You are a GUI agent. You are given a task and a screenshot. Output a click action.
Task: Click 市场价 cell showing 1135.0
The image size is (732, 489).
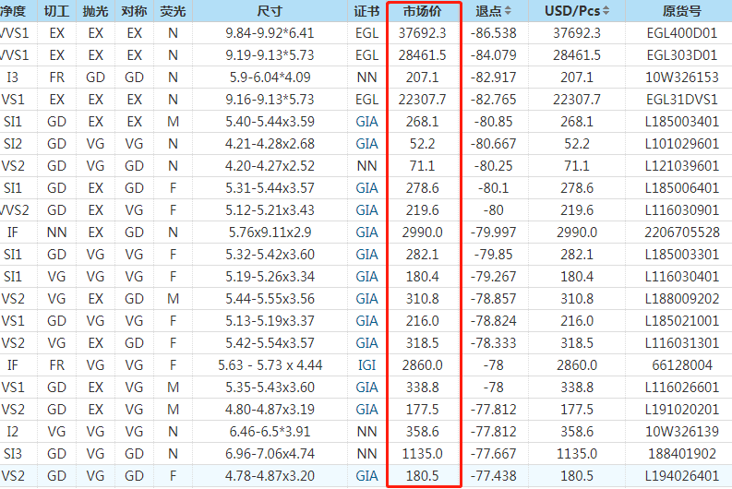(x=423, y=453)
